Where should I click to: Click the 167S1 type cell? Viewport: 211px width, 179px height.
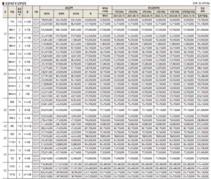pos(12,166)
